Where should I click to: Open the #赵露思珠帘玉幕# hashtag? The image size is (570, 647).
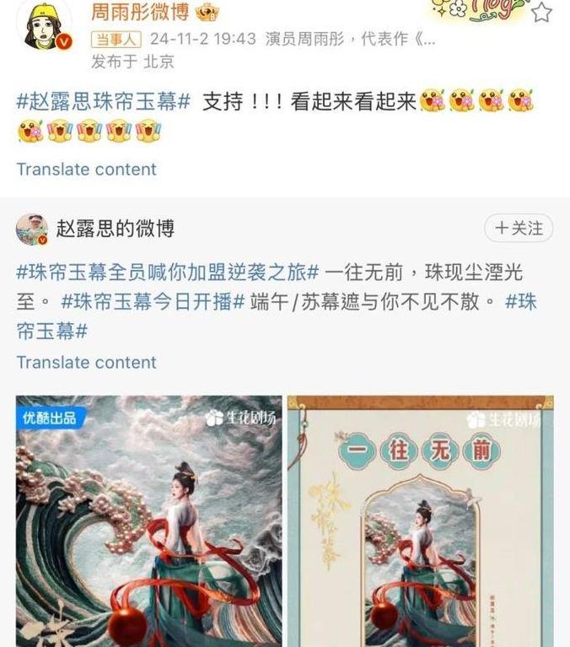pyautogui.click(x=103, y=101)
